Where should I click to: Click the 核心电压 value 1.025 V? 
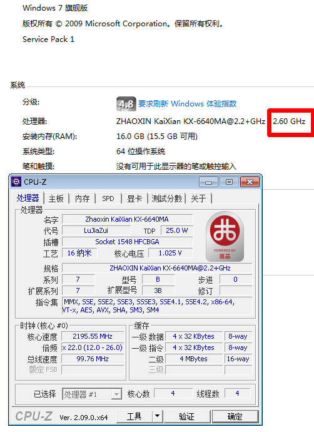point(170,253)
